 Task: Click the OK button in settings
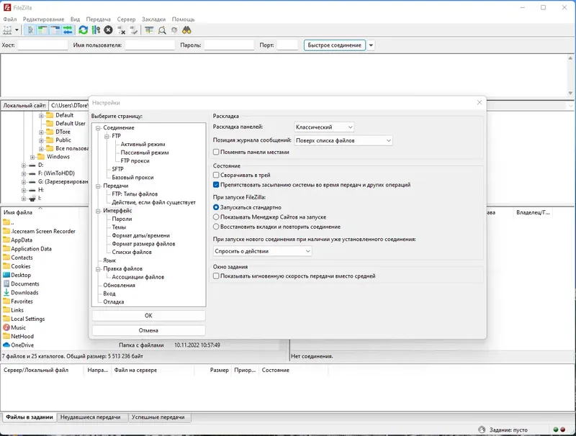148,316
